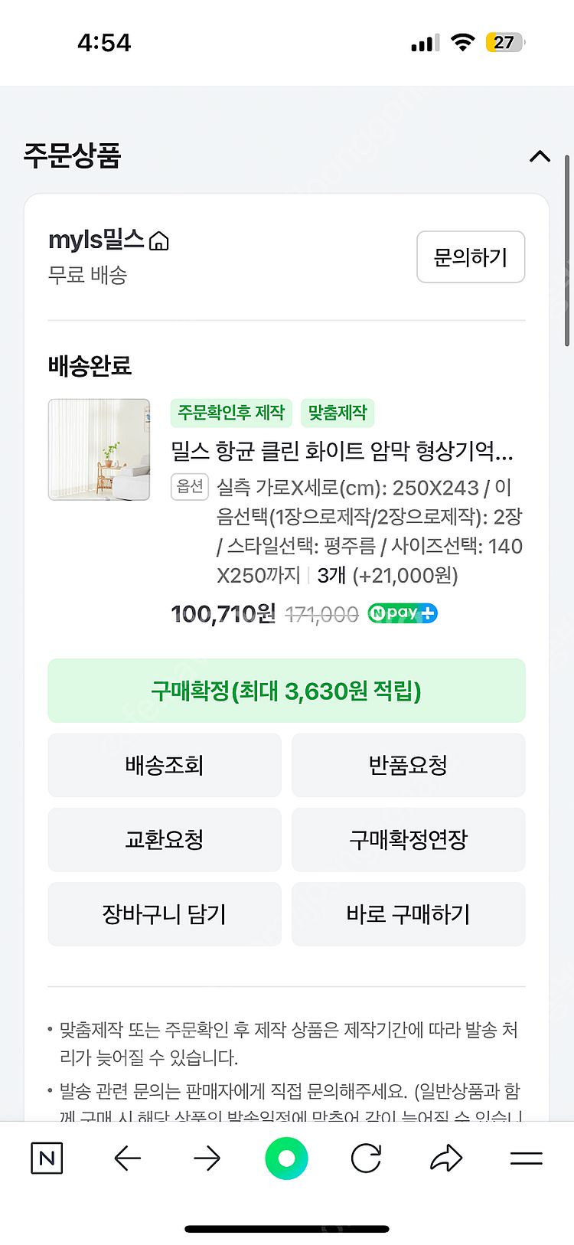Tap 바로 구매하기 to buy now

click(x=408, y=913)
